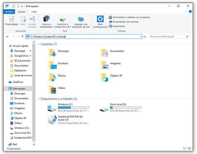Image resolution: width=197 pixels, height=154 pixels.
Task: Select the Objetos 3D folder in Carpetas
Action: (x=111, y=78)
